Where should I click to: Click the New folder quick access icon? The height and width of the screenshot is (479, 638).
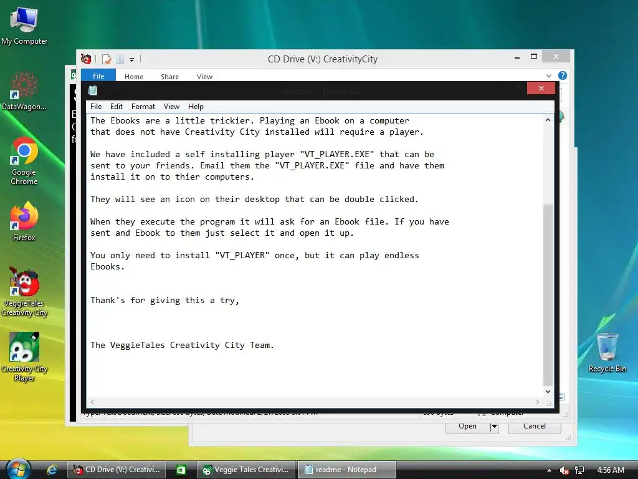(x=120, y=59)
